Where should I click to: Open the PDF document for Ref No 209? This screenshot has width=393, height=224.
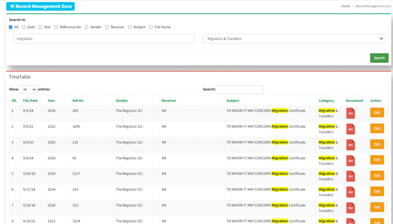[x=350, y=114]
